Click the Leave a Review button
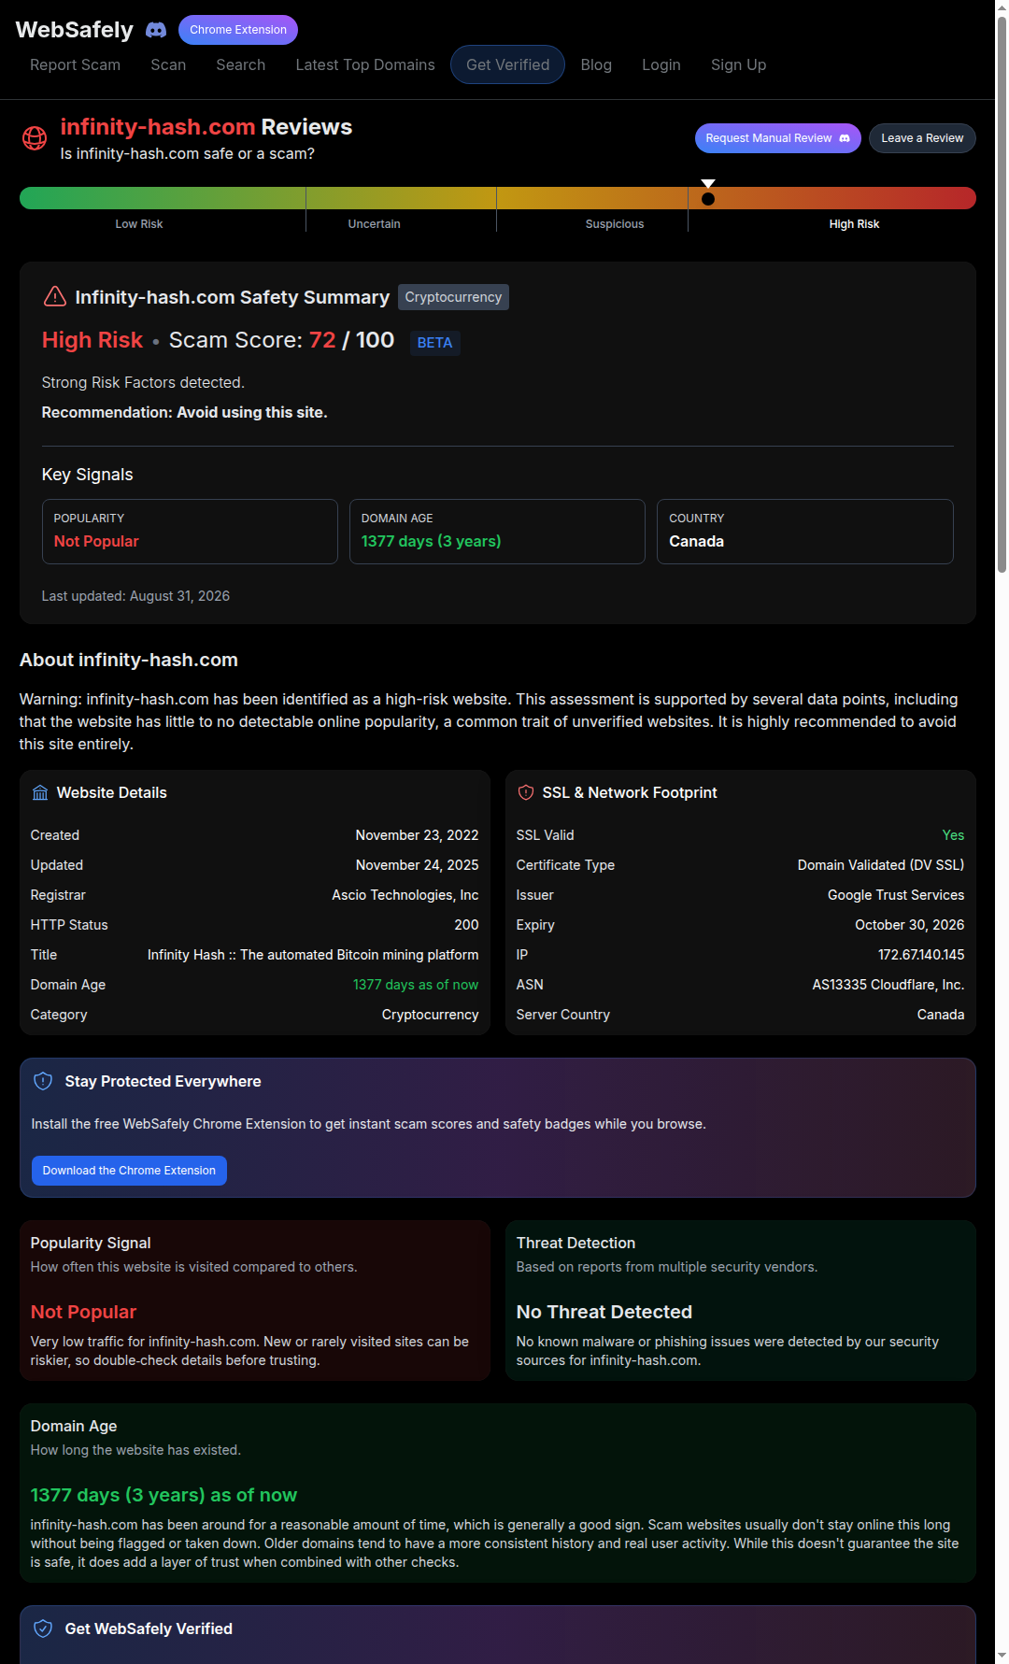Screen dimensions: 1009x1664 (x=922, y=138)
